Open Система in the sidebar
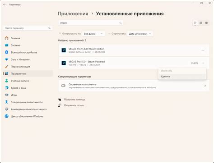The width and height of the screenshot is (214, 163). coord(28,45)
